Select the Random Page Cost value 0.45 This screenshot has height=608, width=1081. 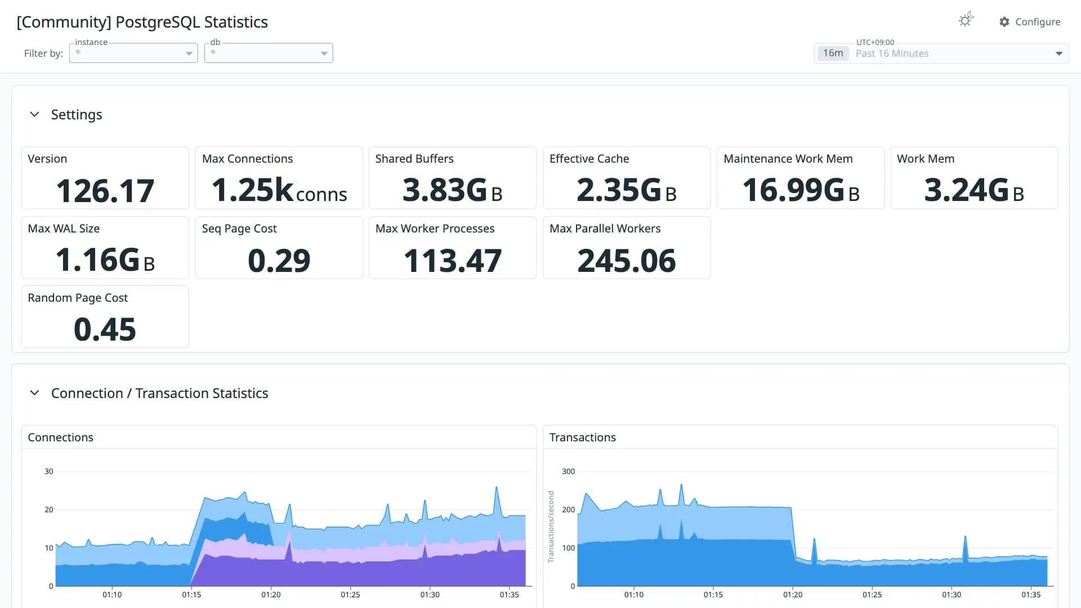[105, 329]
